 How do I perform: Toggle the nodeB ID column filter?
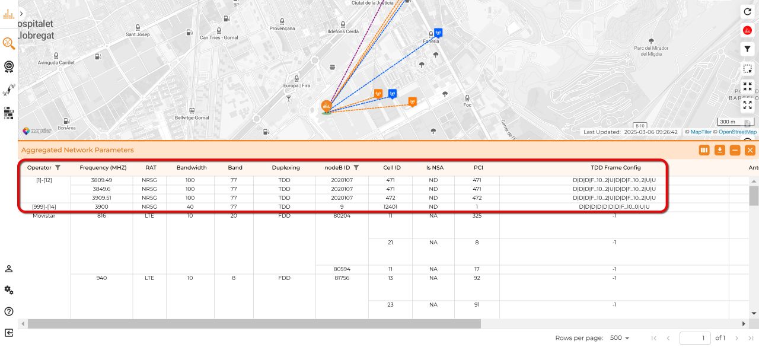pyautogui.click(x=356, y=168)
